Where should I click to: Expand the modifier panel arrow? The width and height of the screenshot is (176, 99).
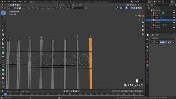click(151, 42)
